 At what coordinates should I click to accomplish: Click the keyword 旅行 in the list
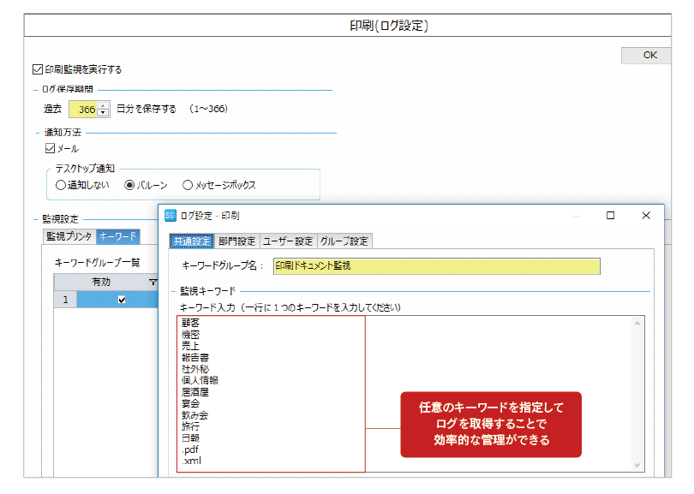[190, 426]
